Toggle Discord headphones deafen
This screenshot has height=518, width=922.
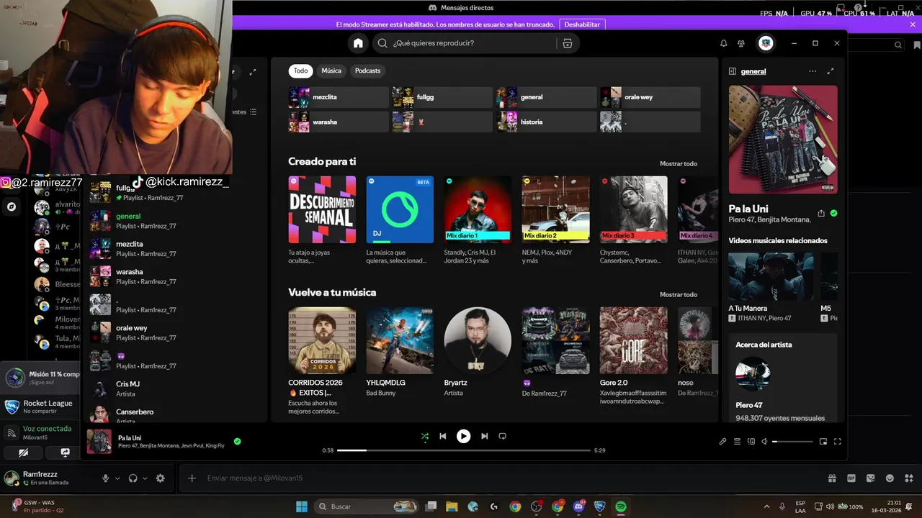(133, 478)
